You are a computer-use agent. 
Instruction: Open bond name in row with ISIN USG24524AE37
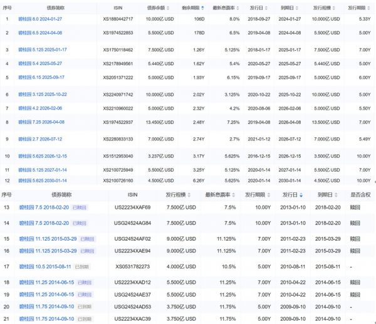(46, 295)
